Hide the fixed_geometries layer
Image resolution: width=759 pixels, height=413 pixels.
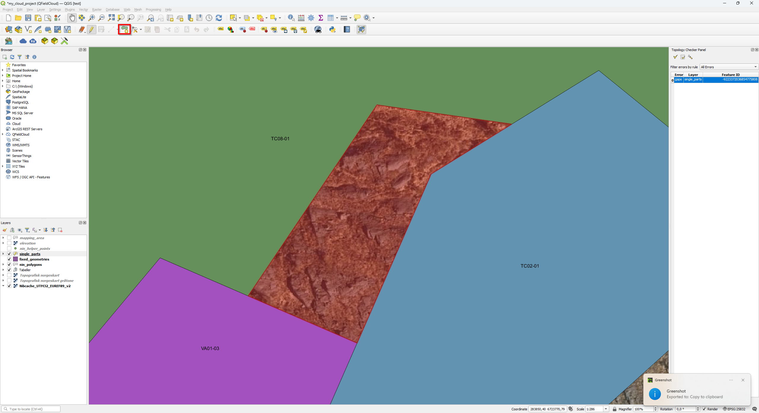9,259
